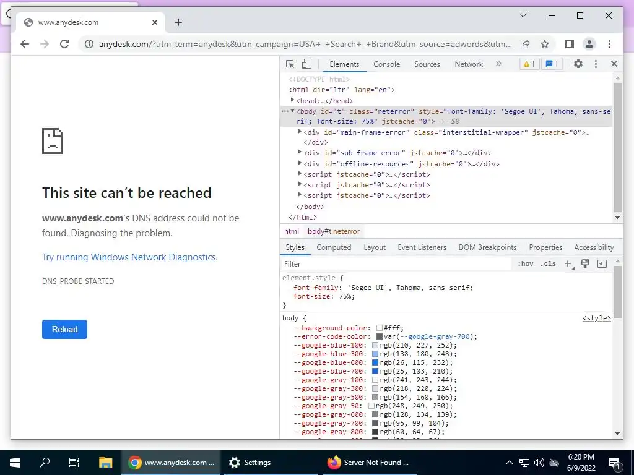The image size is (634, 475).
Task: Open the Network tab
Action: tap(469, 64)
